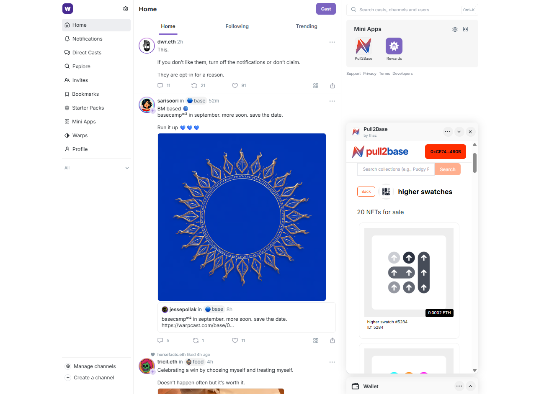Click the purple Cast button
The width and height of the screenshot is (544, 394).
[326, 9]
